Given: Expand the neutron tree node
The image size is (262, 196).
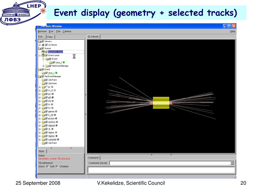Looking at the screenshot, I should 40,122.
